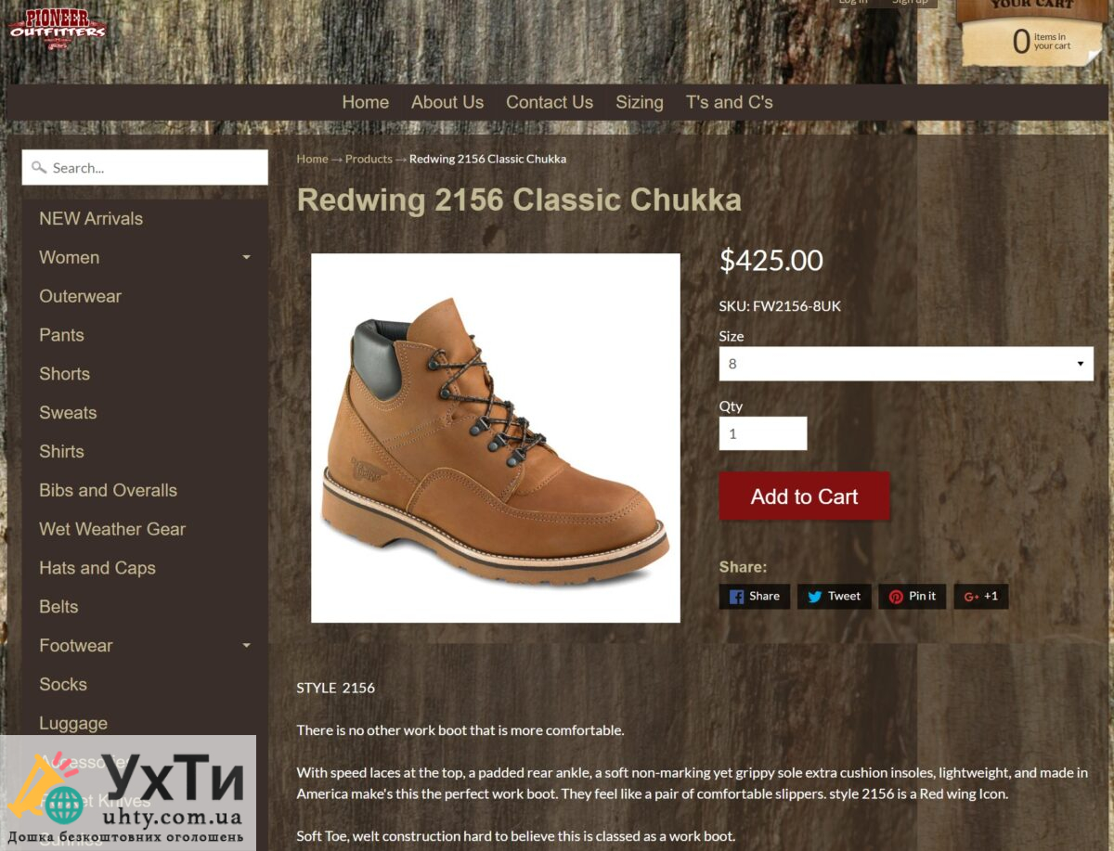Focus the Search box

(x=145, y=168)
